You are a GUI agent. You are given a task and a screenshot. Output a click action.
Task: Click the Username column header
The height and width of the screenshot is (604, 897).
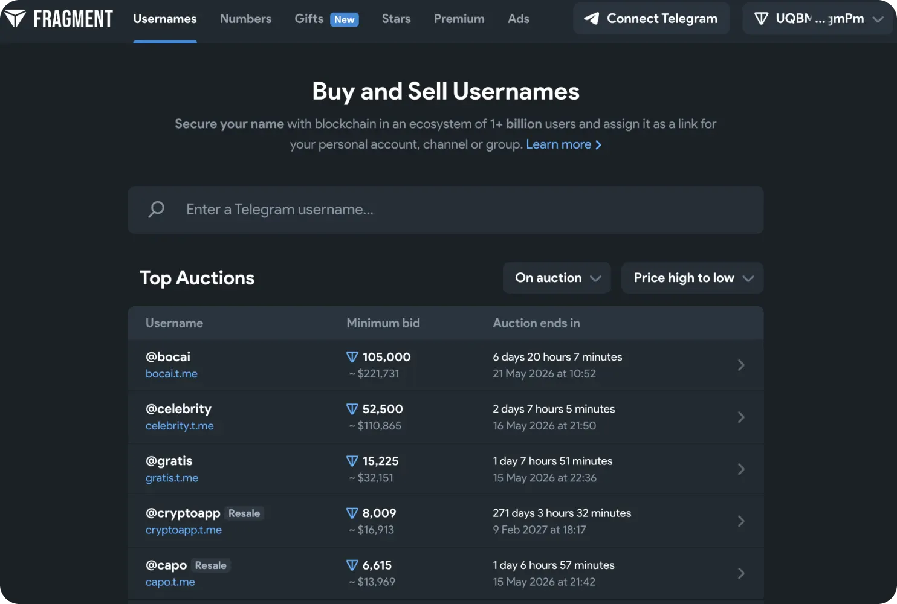[x=175, y=323]
